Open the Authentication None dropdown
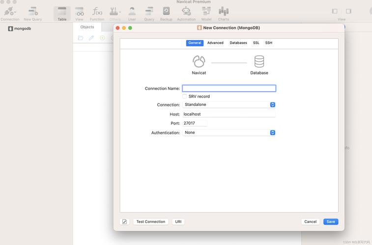Image resolution: width=372 pixels, height=245 pixels. pos(229,133)
